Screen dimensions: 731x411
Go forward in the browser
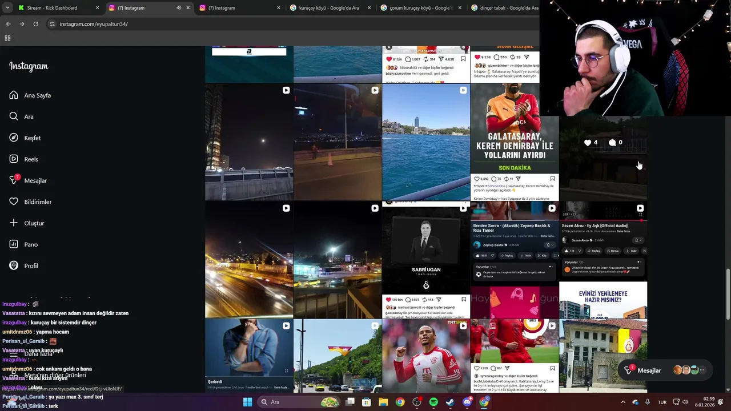(22, 24)
